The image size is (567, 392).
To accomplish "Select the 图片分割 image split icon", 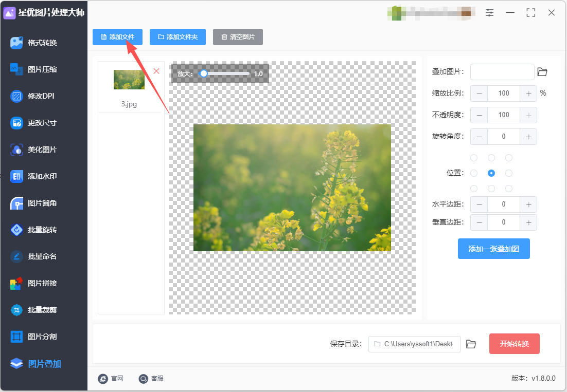I will (16, 337).
